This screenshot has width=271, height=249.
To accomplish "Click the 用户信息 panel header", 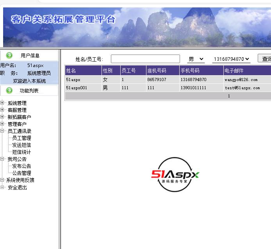I will point(29,55).
